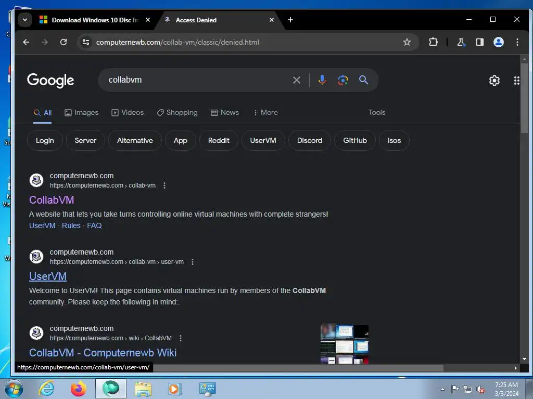
Task: Filter by the Discord chip
Action: pos(310,140)
